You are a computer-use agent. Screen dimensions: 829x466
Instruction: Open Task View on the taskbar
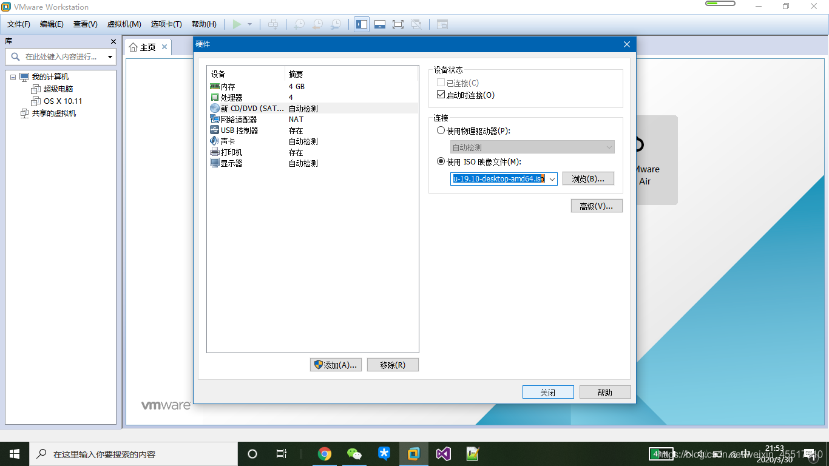click(281, 454)
